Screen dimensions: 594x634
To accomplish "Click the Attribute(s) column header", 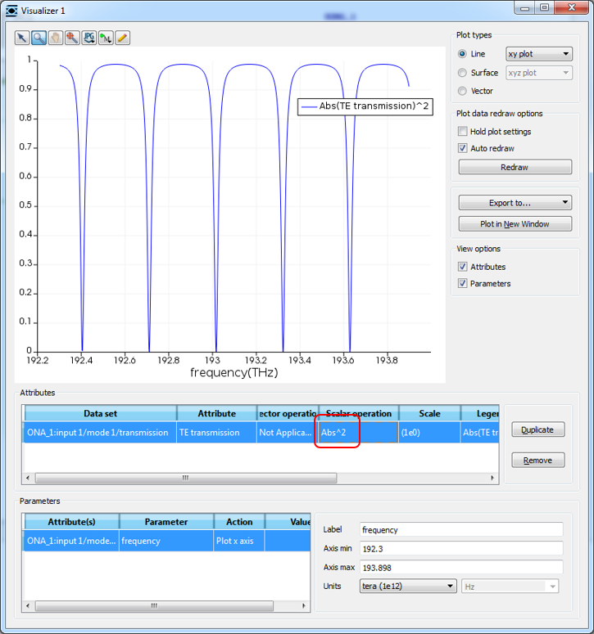I will tap(71, 522).
